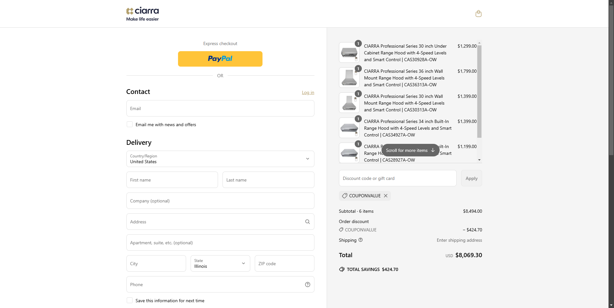Focus the First name field
This screenshot has width=614, height=308.
coord(172,180)
